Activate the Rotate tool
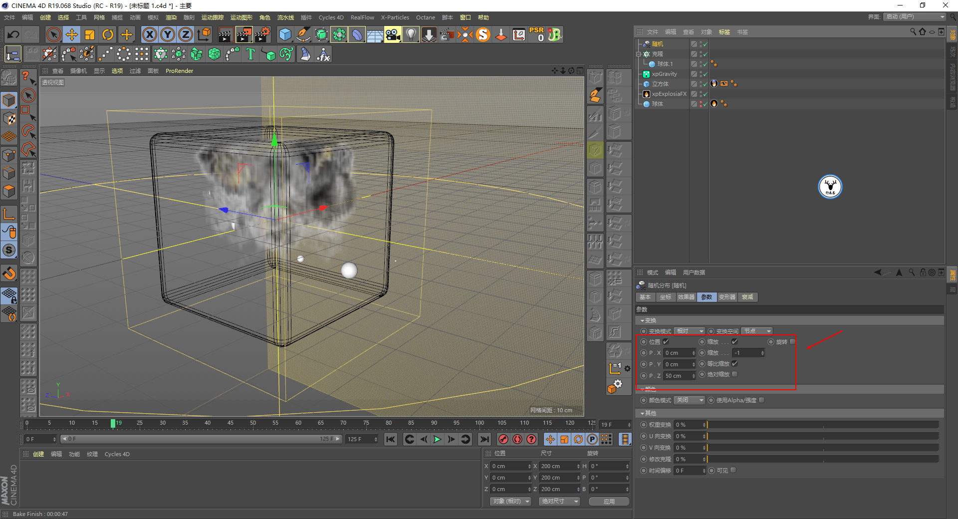958x519 pixels. point(108,34)
